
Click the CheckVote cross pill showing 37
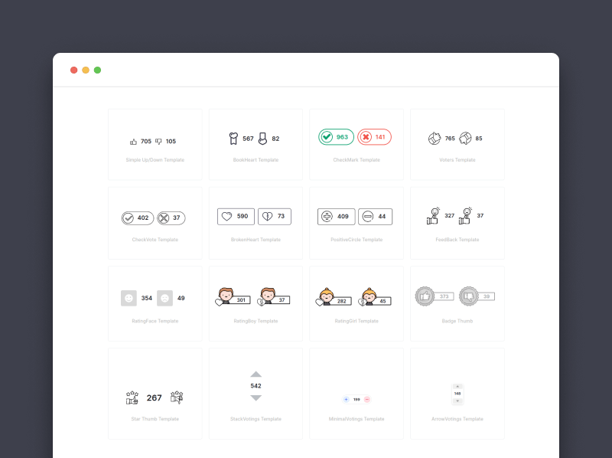pyautogui.click(x=171, y=218)
